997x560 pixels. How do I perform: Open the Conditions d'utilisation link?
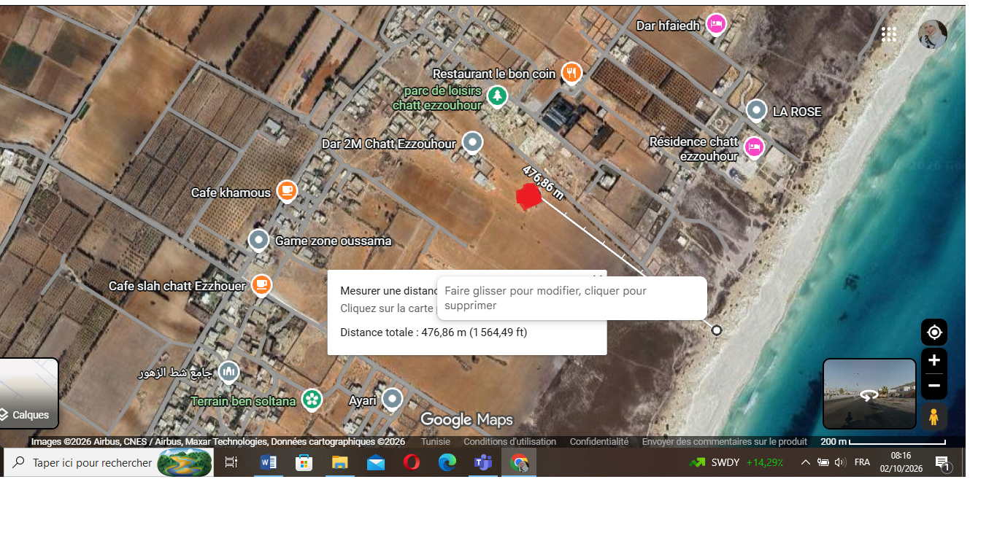coord(509,442)
